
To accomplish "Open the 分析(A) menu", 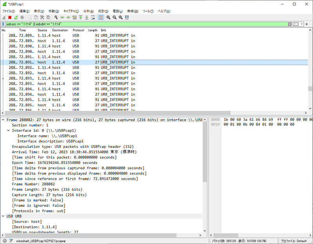I will 88,11.
